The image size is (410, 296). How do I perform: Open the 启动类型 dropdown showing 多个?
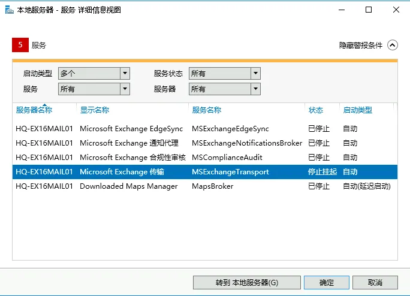point(94,74)
